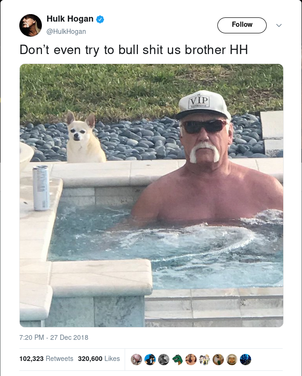Open the green dinosaur liker avatar
302x376 pixels.
click(x=177, y=360)
